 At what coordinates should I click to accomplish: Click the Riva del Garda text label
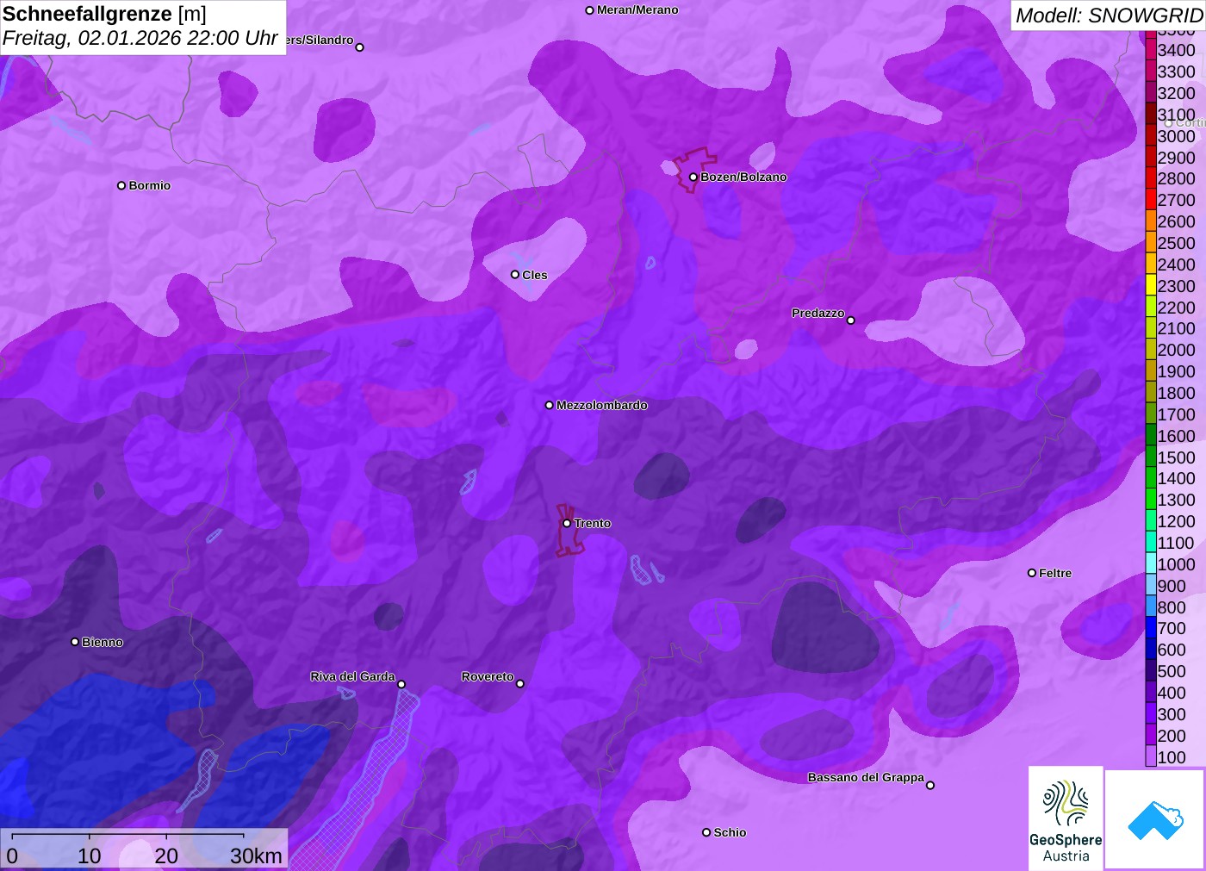coord(352,676)
